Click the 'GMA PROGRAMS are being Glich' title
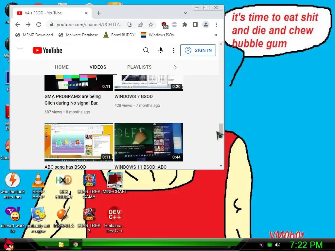Image resolution: width=335 pixels, height=251 pixels. [x=73, y=100]
